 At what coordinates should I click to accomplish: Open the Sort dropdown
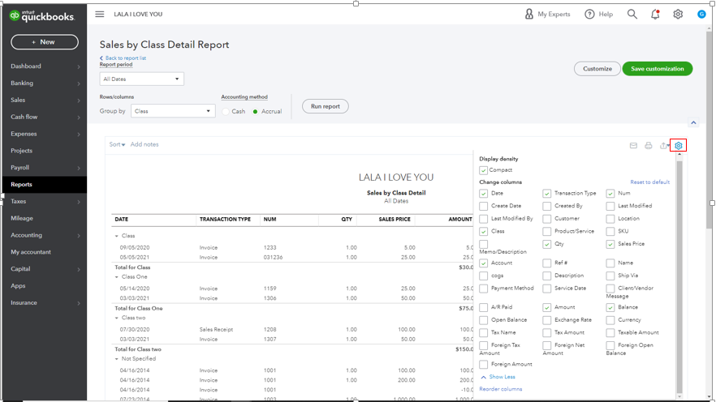coord(117,144)
